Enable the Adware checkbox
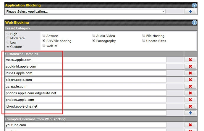The width and height of the screenshot is (204, 131). pos(44,36)
